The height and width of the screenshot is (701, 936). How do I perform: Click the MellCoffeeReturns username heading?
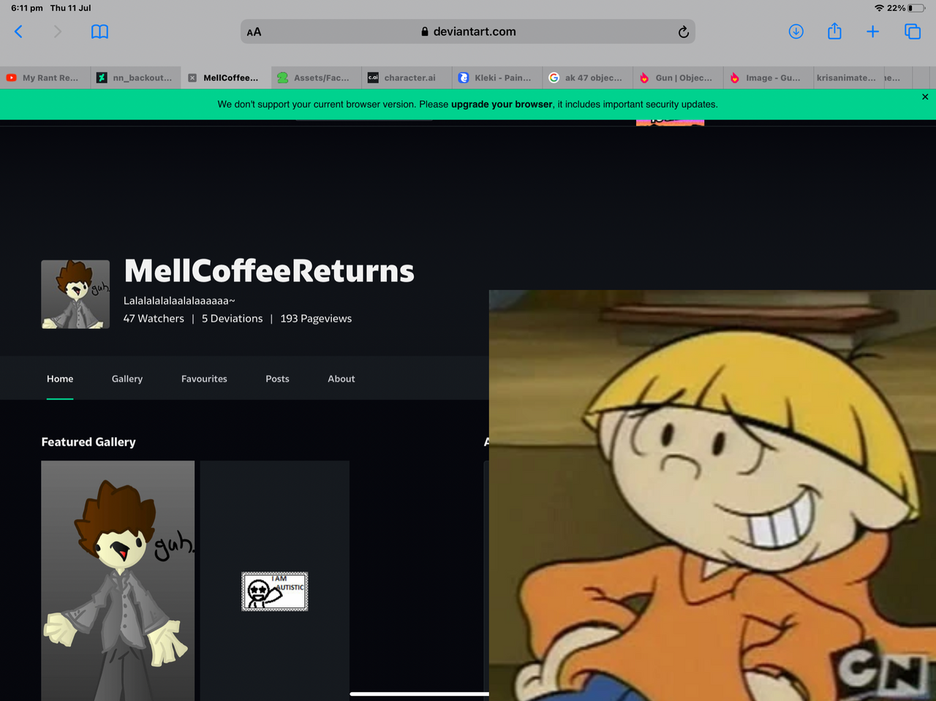(x=269, y=271)
